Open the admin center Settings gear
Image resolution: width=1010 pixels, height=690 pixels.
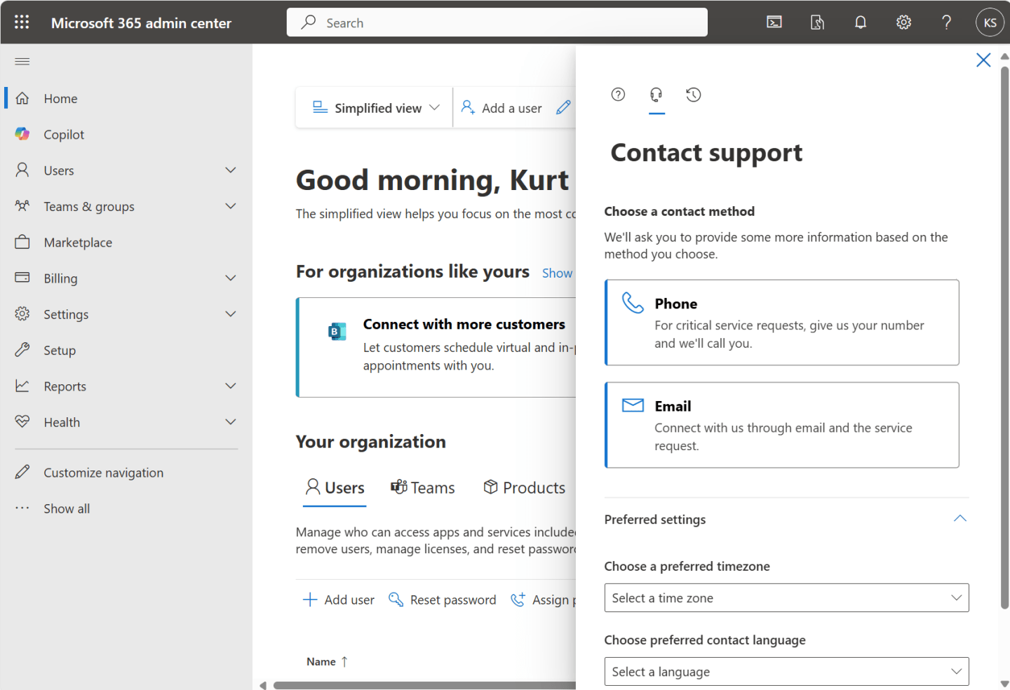tap(903, 22)
